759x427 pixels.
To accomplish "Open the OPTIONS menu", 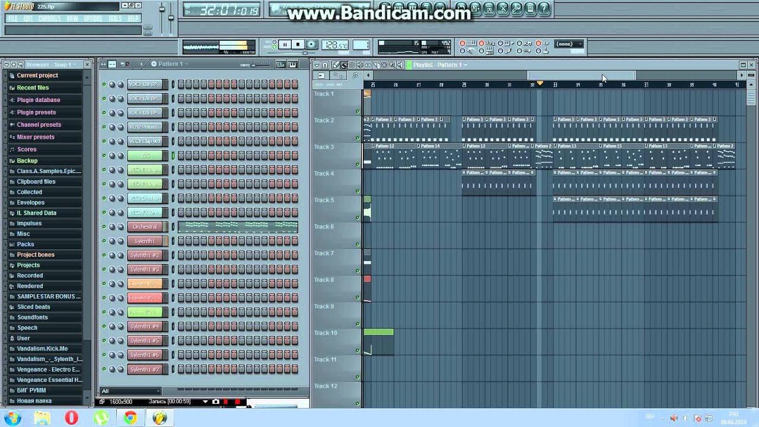I will [x=93, y=18].
